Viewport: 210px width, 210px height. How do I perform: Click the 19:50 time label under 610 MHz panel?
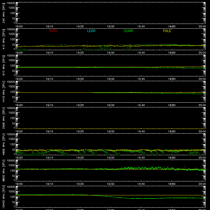pos(172,79)
